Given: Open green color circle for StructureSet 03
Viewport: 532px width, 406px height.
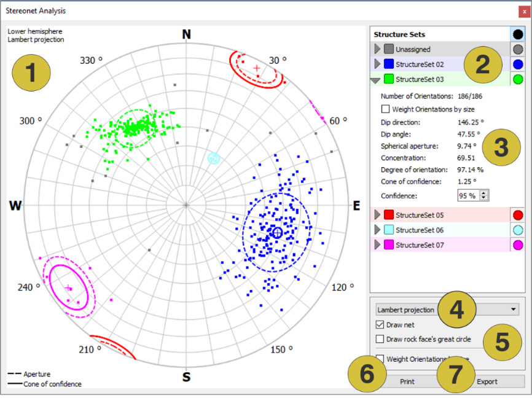Looking at the screenshot, I should coord(518,79).
